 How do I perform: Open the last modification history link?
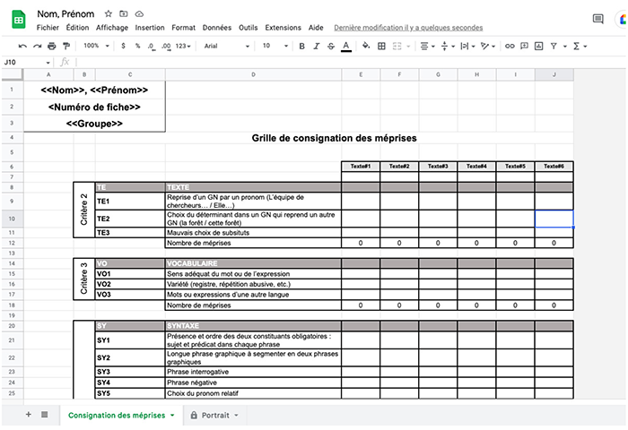click(x=408, y=28)
